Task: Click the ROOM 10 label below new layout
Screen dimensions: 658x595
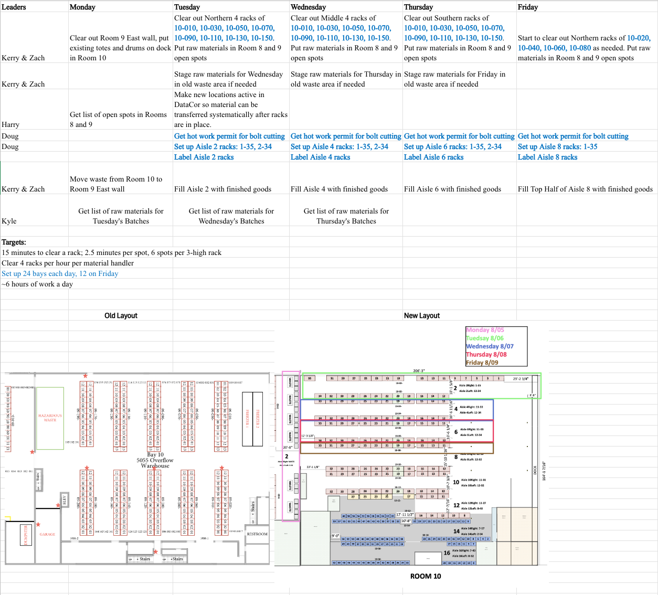Action: (x=426, y=576)
